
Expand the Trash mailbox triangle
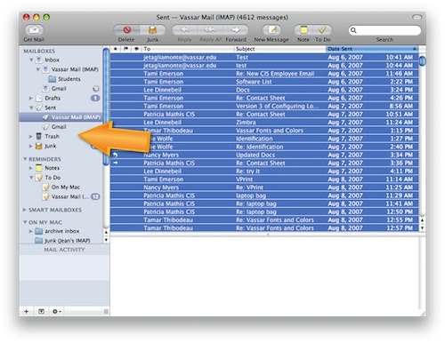pyautogui.click(x=31, y=136)
